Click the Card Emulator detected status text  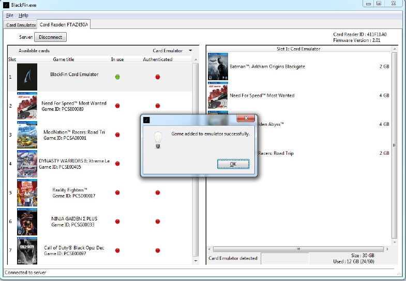[x=233, y=258]
